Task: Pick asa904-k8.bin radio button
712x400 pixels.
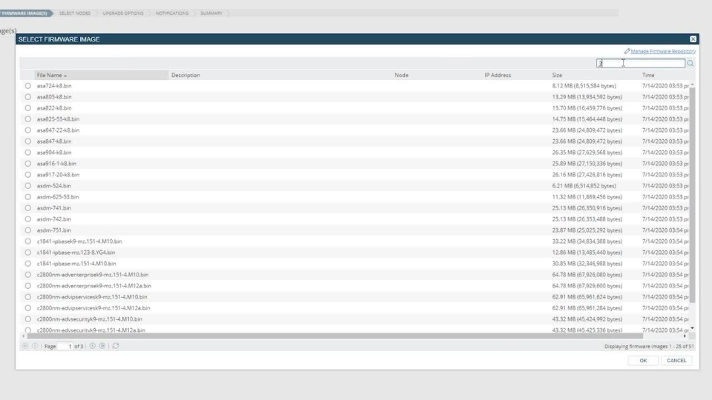Action: (x=28, y=153)
